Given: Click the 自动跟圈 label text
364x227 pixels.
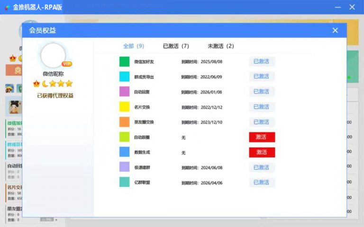Looking at the screenshot, I should coord(142,137).
